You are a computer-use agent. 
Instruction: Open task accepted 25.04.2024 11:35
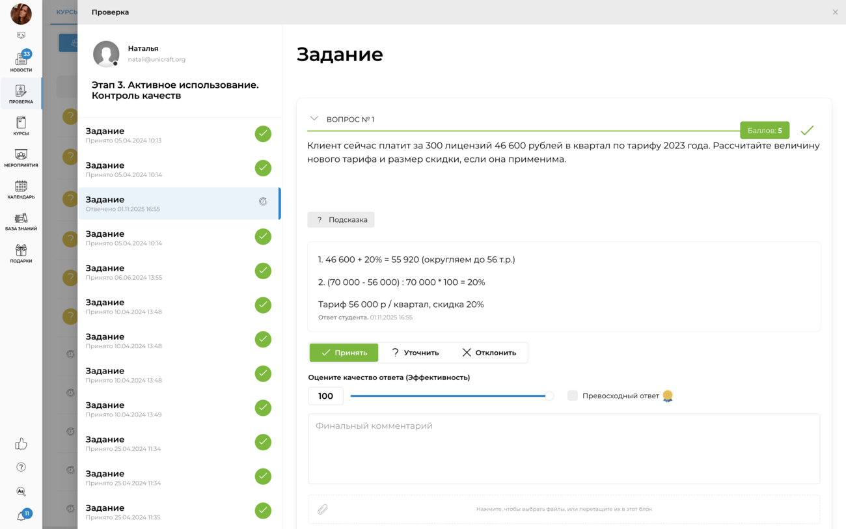180,512
